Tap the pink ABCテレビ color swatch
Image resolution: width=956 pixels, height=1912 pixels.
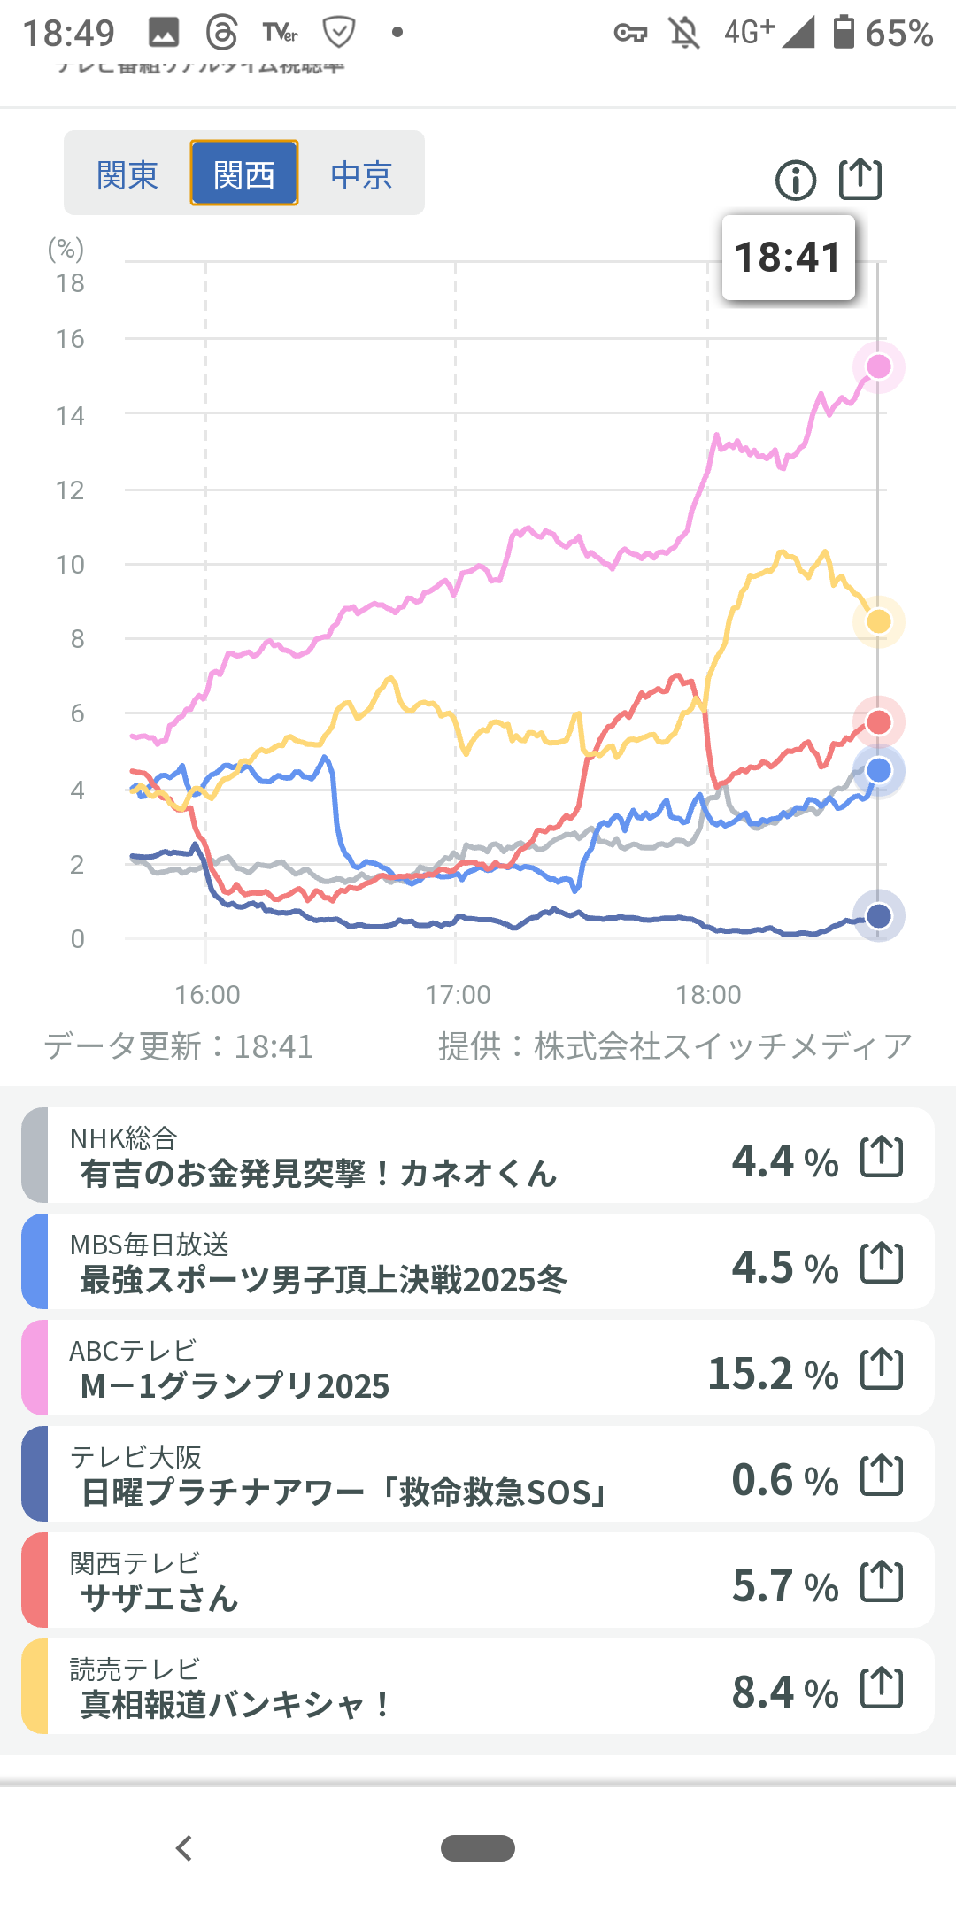[x=35, y=1368]
